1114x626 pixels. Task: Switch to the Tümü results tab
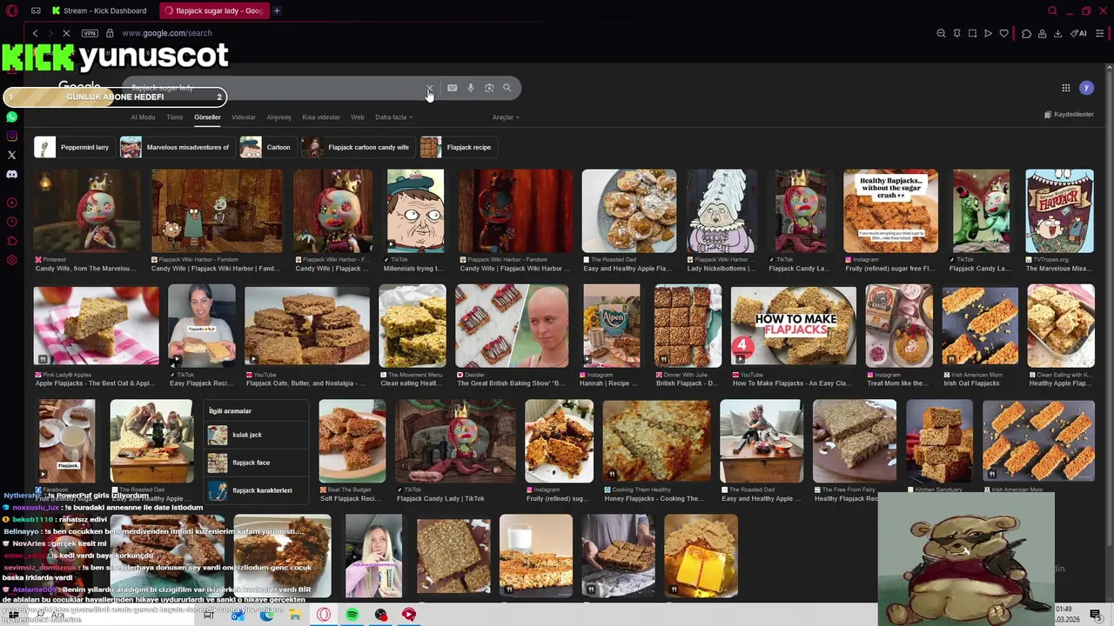tap(175, 117)
